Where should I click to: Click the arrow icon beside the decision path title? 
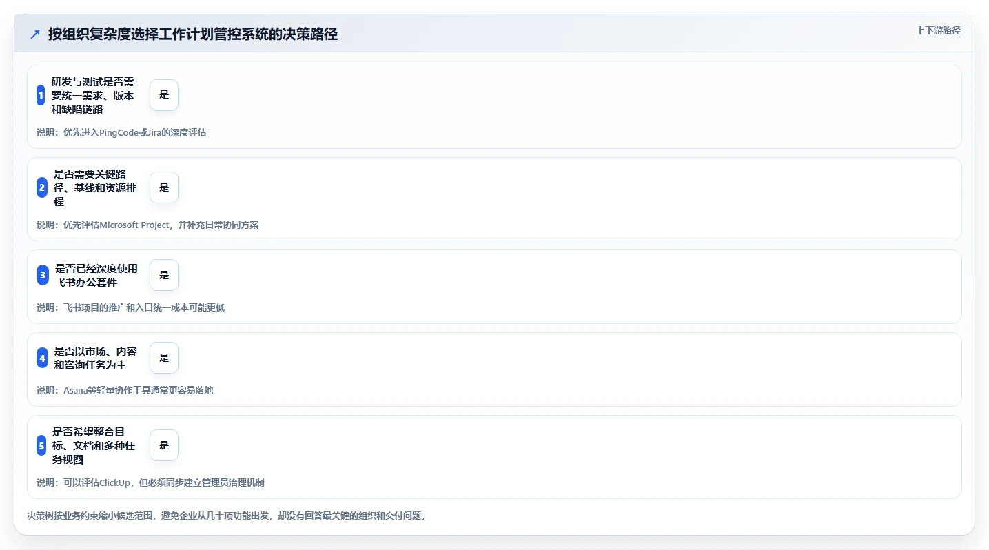pos(35,34)
